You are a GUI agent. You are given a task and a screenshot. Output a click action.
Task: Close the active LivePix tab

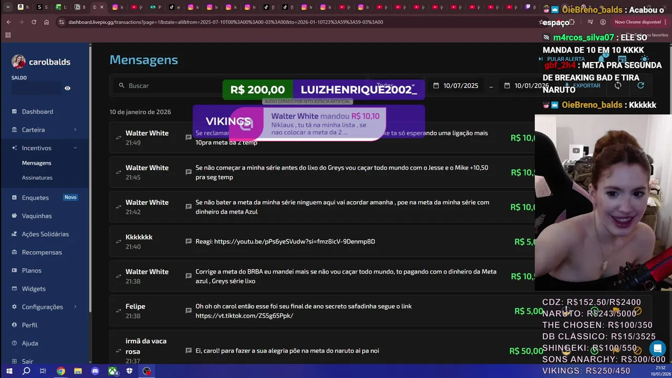coord(102,7)
